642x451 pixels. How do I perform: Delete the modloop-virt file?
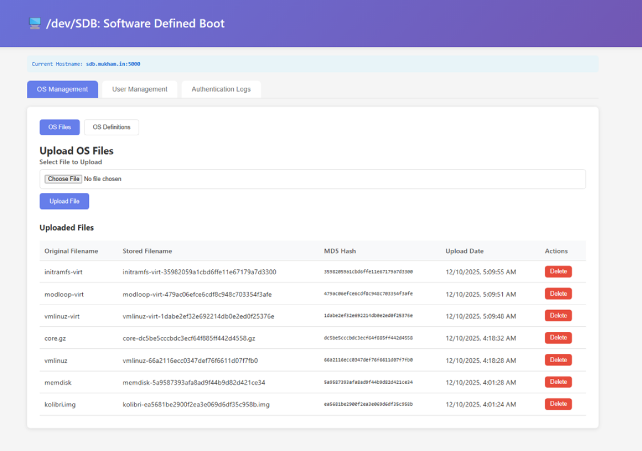pos(558,293)
